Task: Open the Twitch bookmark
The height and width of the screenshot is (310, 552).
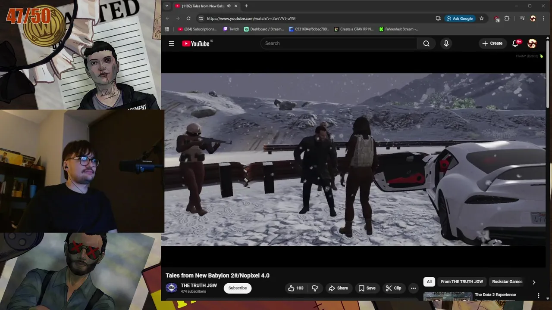Action: [x=231, y=29]
